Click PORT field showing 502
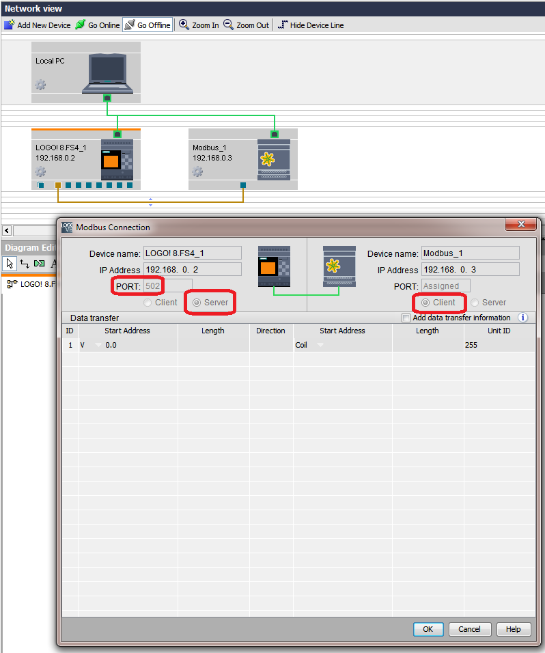The image size is (545, 653). tap(168, 286)
